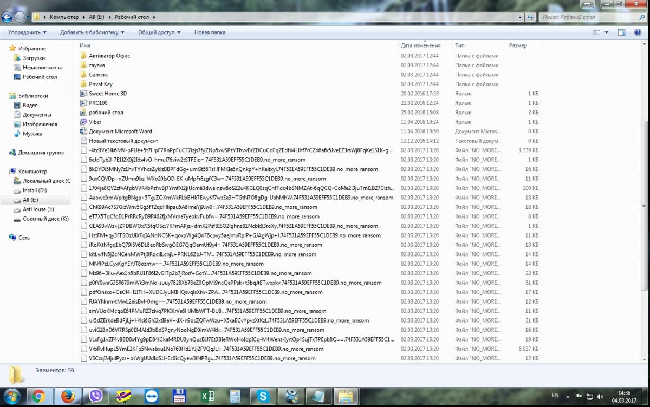The image size is (650, 407).
Task: Select the Viber shortcut in the list
Action: [x=95, y=122]
